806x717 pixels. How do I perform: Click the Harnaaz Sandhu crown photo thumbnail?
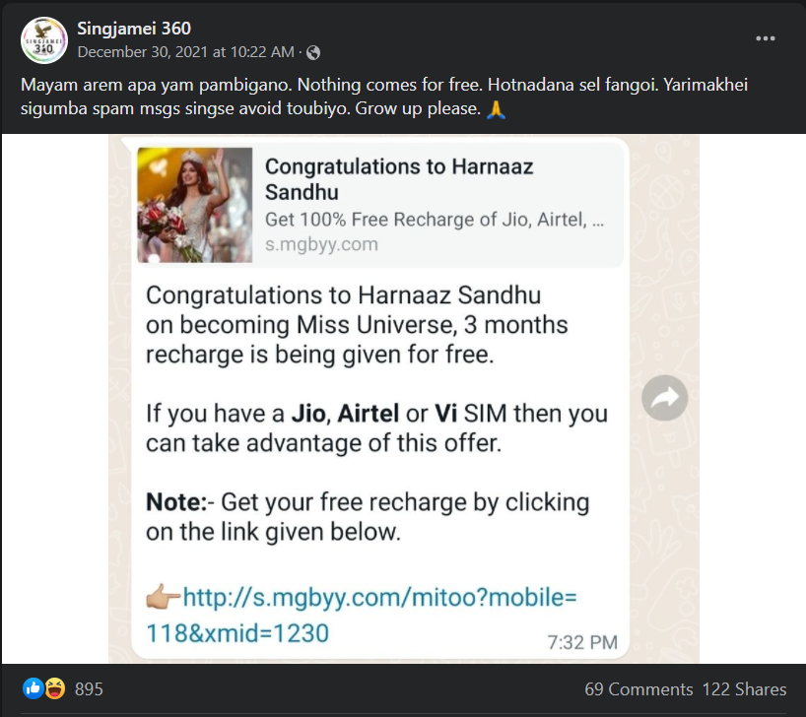195,205
